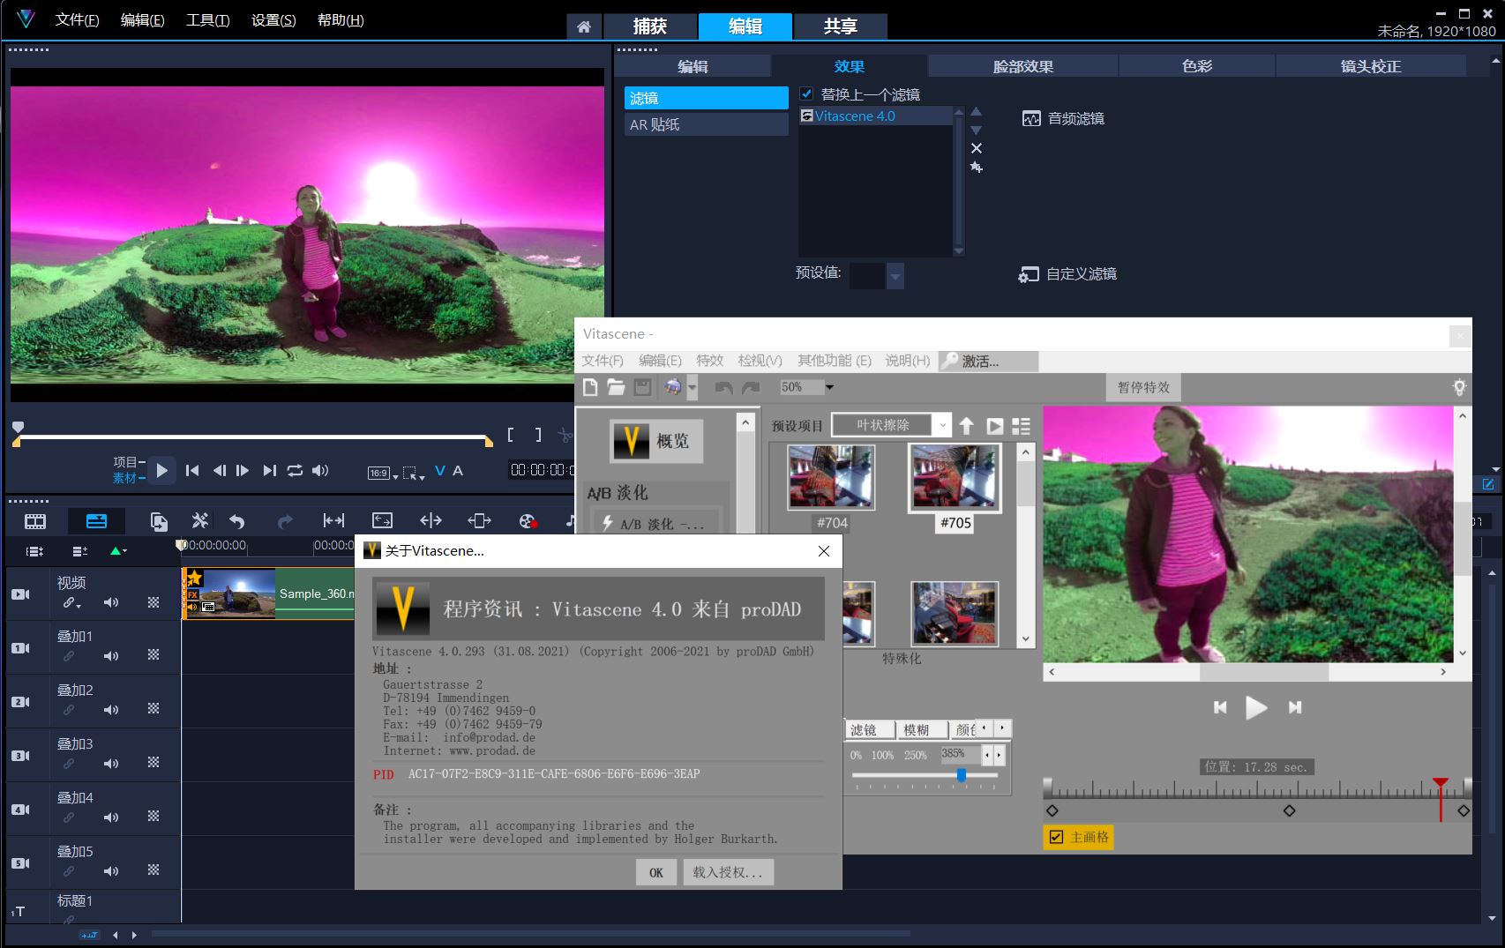Toggle repeat playback loop

[295, 471]
